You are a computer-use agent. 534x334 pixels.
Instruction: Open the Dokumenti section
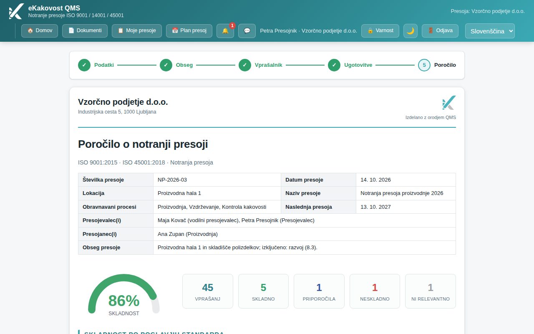[85, 31]
